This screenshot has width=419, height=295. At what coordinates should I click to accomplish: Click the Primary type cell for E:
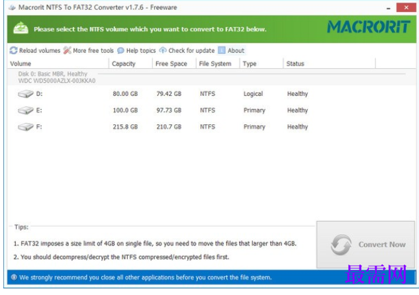(254, 110)
